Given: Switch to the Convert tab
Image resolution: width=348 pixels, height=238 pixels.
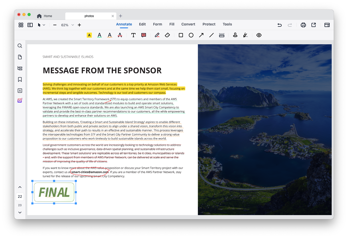Looking at the screenshot, I should 188,24.
